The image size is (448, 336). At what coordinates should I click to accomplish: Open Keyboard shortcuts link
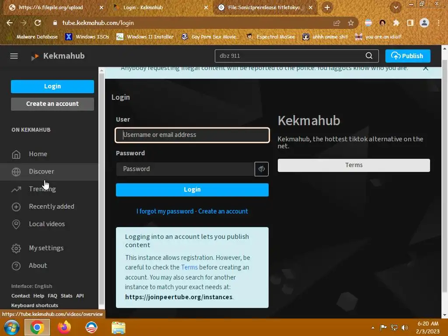tap(35, 305)
